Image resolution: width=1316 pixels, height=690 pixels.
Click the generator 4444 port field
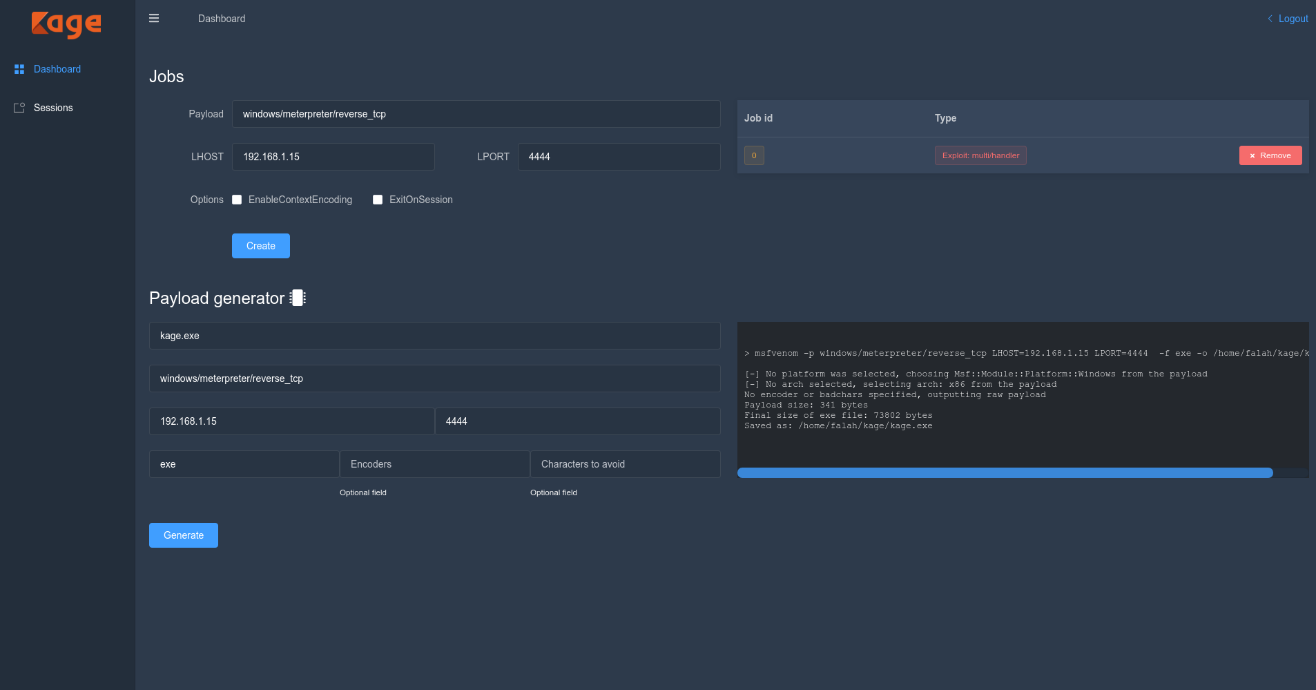(578, 421)
